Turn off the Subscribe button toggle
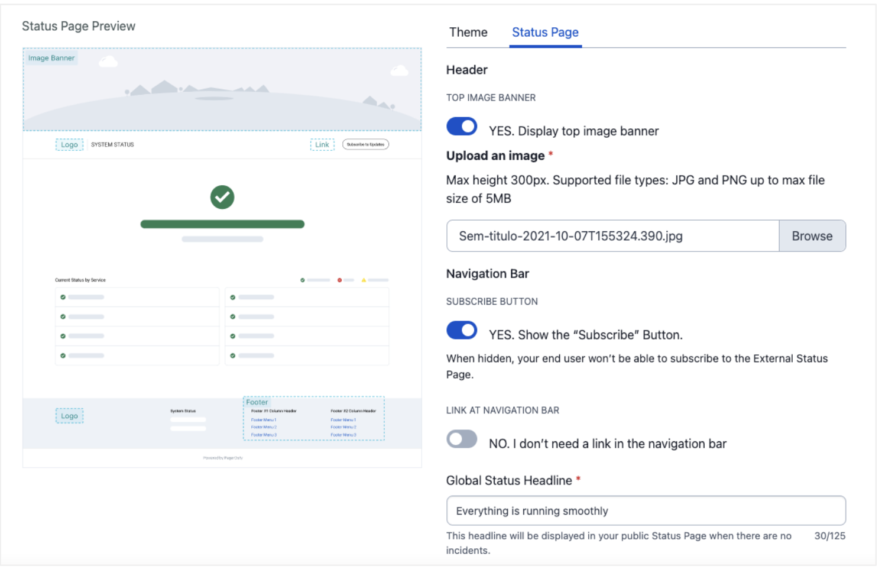882x569 pixels. (462, 330)
